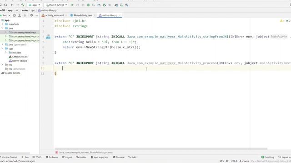The height and width of the screenshot is (163, 291).
Task: Click the JNI related-declaration gutter icon on line 4
Action: [x=48, y=37]
